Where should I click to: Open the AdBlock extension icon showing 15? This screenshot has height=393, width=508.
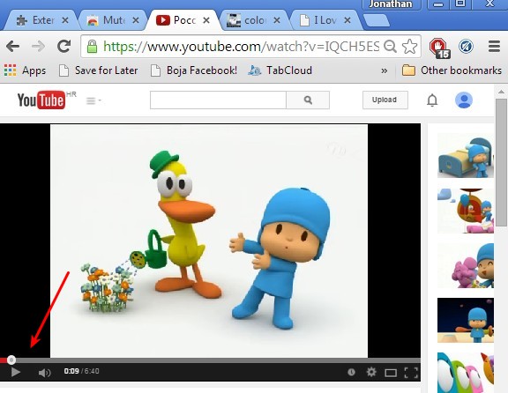coord(439,48)
